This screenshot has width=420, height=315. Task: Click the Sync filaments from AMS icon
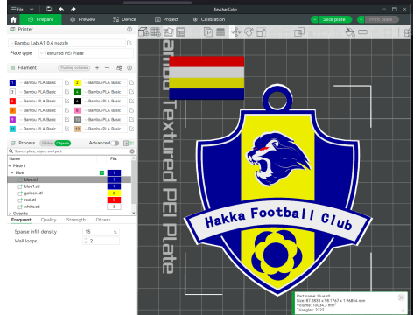pos(119,67)
